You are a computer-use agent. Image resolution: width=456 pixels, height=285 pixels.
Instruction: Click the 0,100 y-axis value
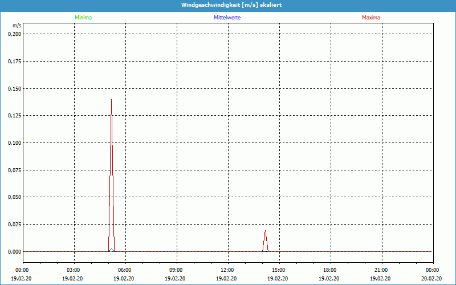tap(14, 142)
